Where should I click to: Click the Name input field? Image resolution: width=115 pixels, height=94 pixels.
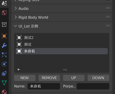coord(44,86)
